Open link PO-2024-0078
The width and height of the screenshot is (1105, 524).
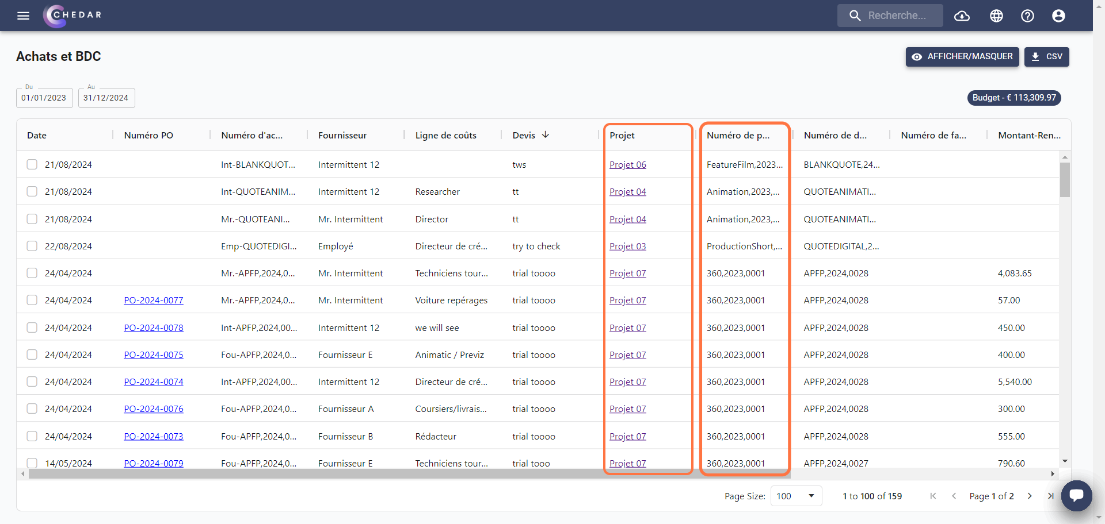(154, 327)
